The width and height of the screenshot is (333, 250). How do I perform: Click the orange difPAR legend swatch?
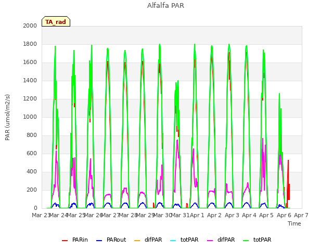click(x=137, y=241)
